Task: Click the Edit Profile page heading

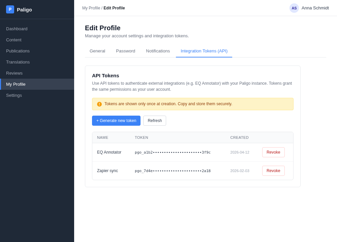Action: click(103, 28)
